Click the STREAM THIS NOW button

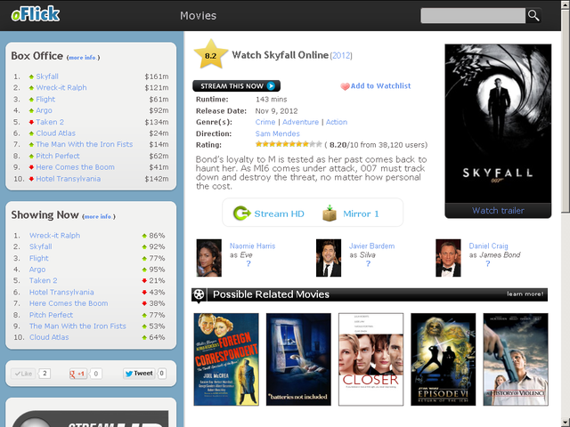(x=236, y=85)
